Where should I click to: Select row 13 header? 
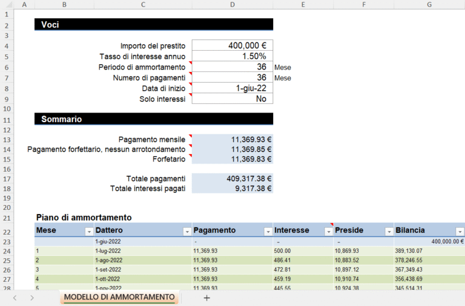click(x=7, y=140)
